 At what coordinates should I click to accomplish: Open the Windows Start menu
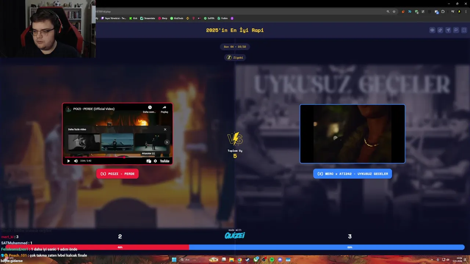point(174,260)
